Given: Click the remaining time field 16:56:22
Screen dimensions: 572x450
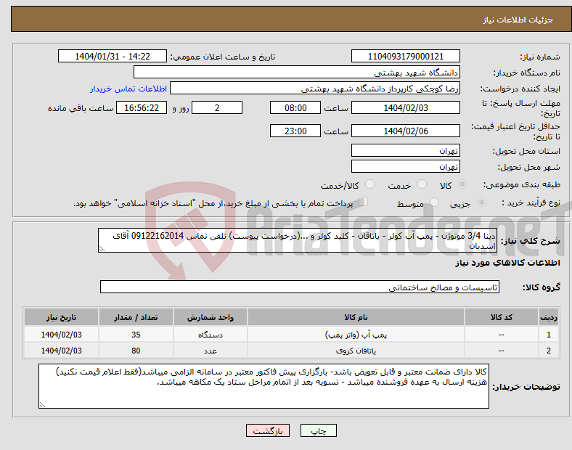Looking at the screenshot, I should click(142, 107).
